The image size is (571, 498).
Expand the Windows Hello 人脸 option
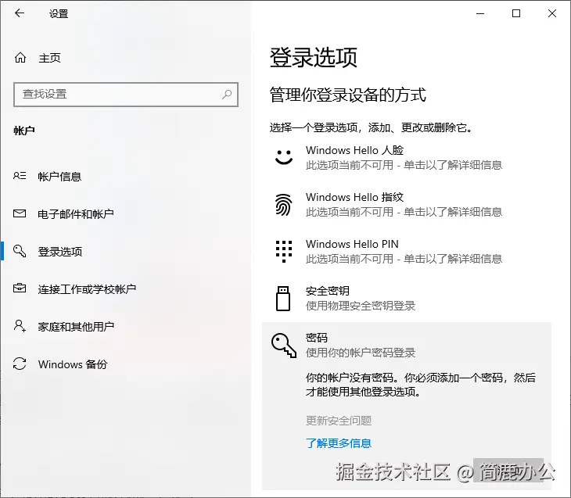[x=407, y=158]
